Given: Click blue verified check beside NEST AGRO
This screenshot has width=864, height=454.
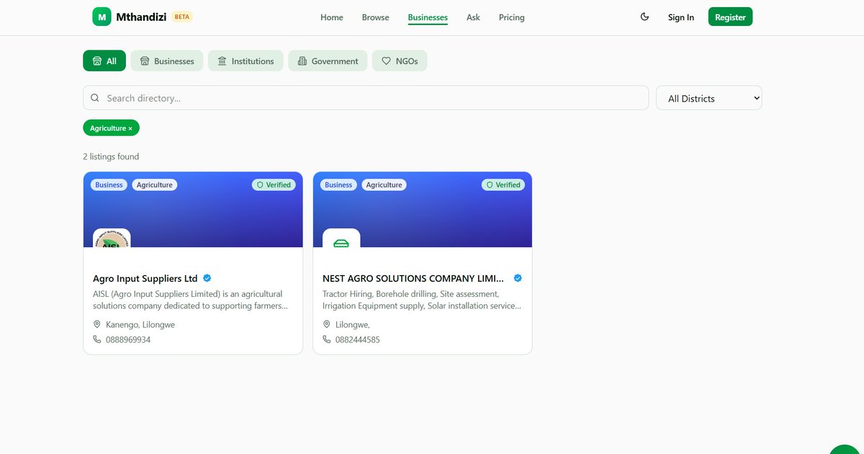Looking at the screenshot, I should pos(518,278).
